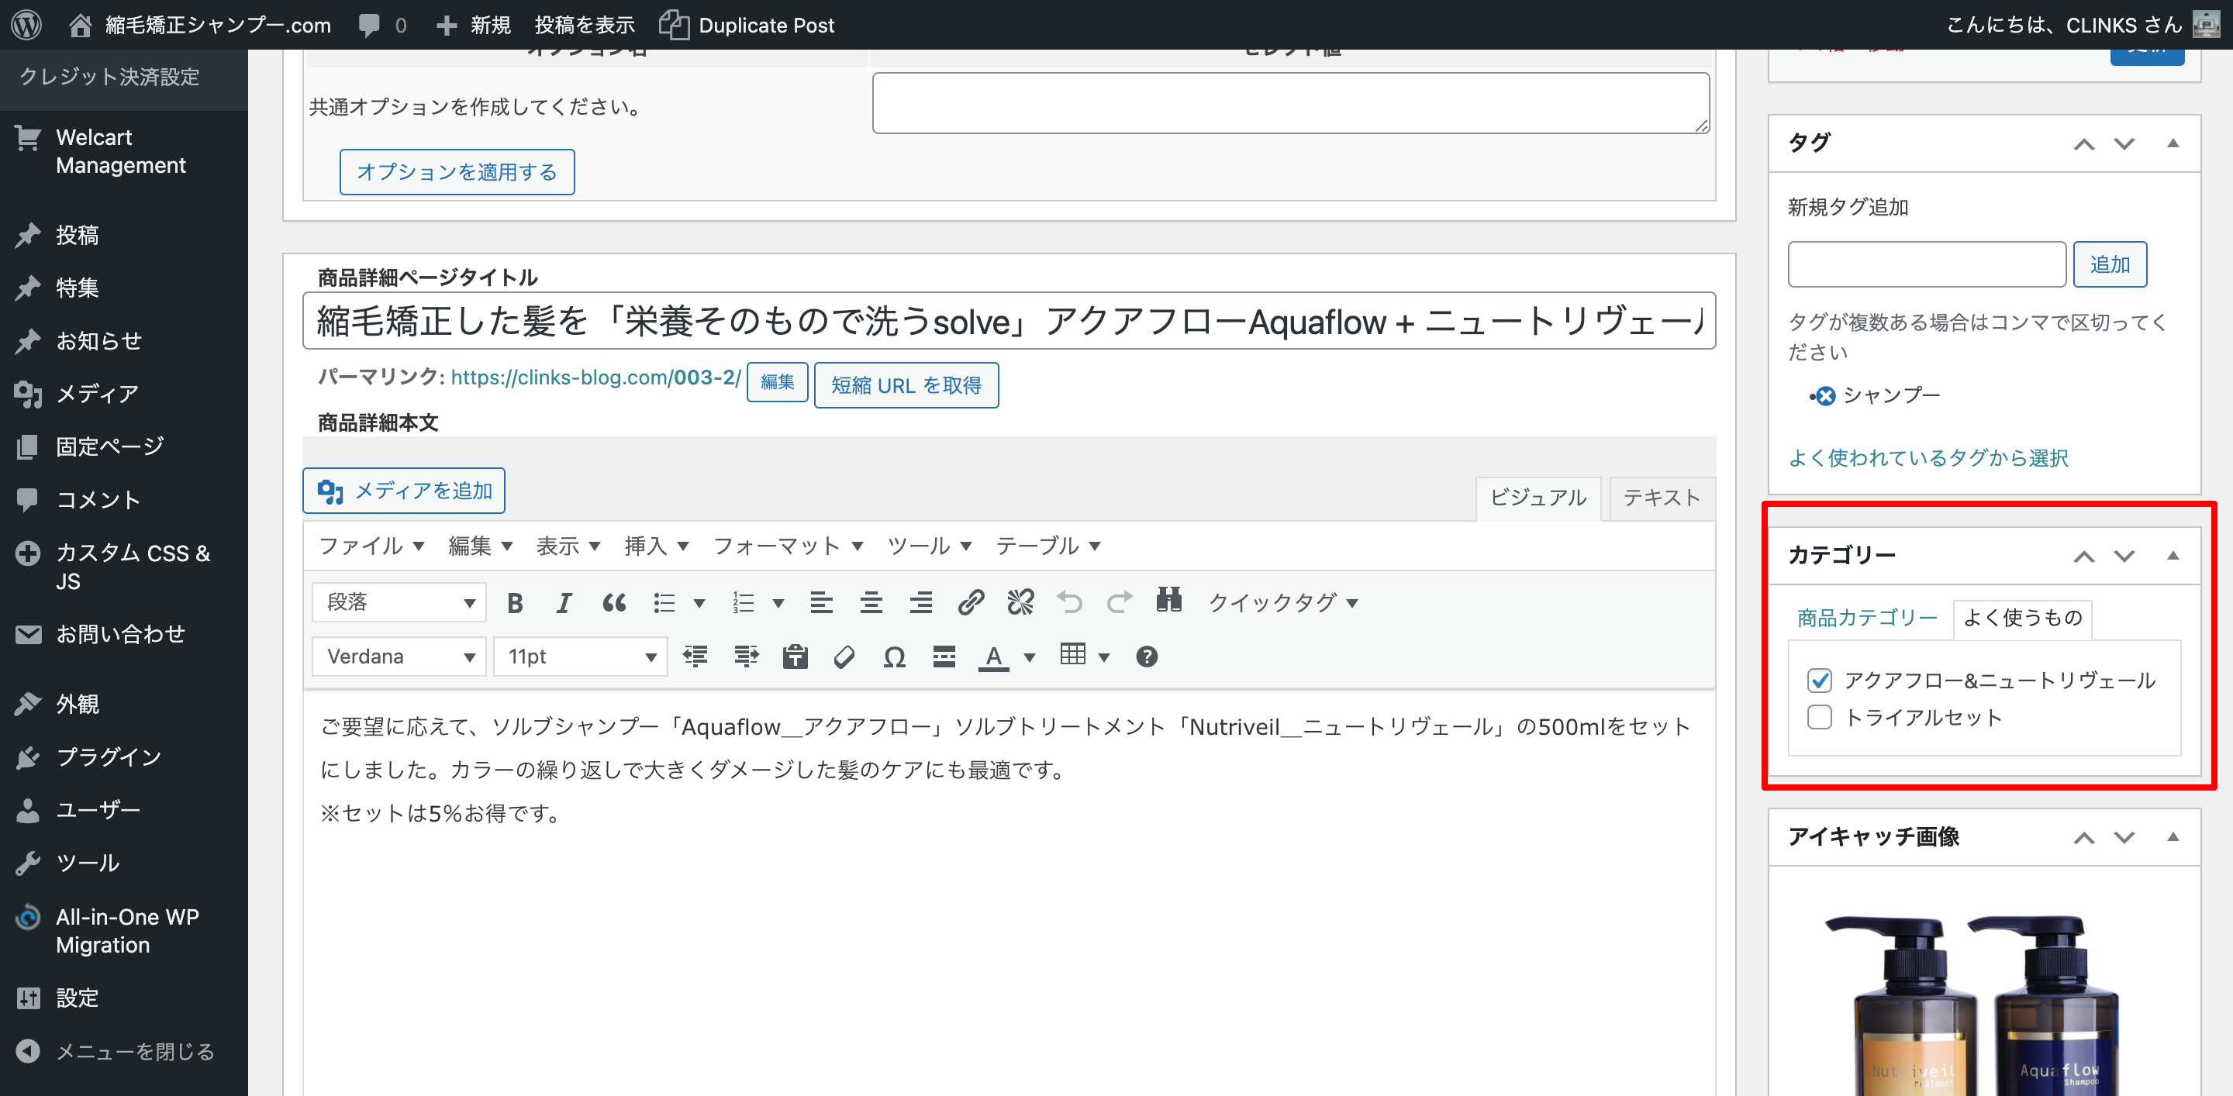Image resolution: width=2233 pixels, height=1096 pixels.
Task: Click the undo arrow icon
Action: point(1070,602)
